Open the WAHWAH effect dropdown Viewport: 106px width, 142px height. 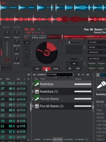96,52
